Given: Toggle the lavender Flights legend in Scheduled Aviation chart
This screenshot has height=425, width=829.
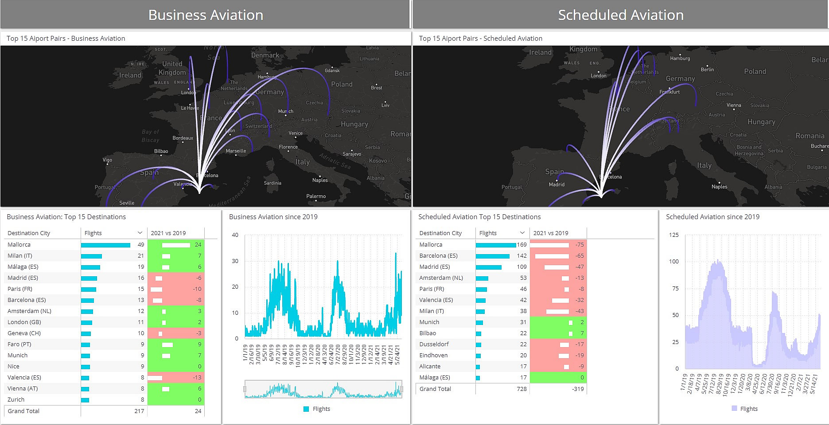Looking at the screenshot, I should pos(744,409).
